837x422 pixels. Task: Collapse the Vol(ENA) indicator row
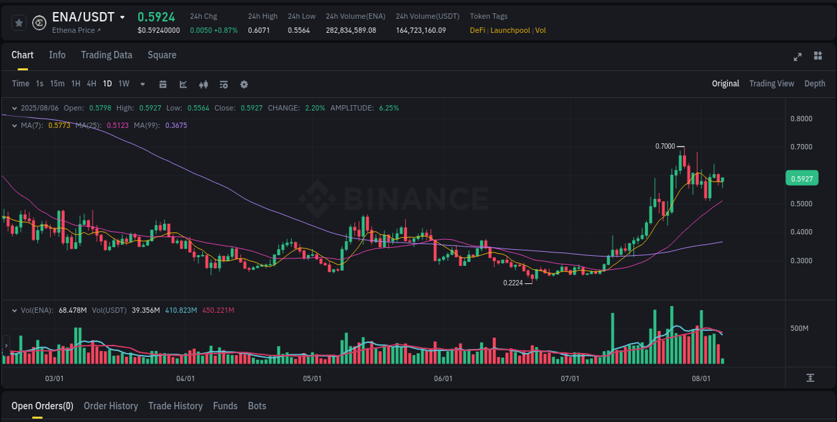13,310
